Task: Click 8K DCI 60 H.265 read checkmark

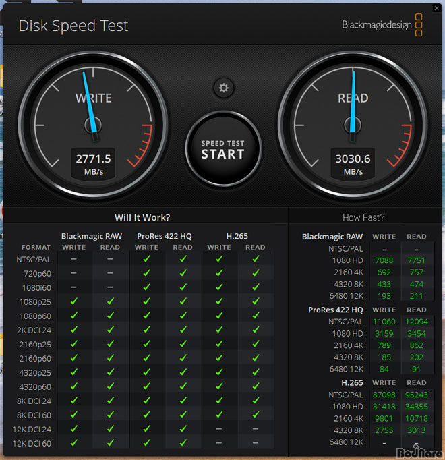Action: 256,415
